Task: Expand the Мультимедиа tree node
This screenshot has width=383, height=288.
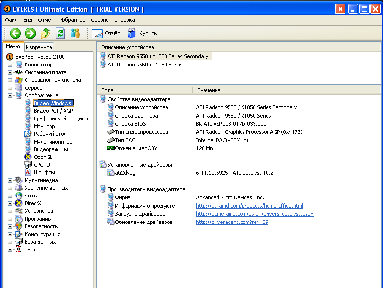Action: 10,180
